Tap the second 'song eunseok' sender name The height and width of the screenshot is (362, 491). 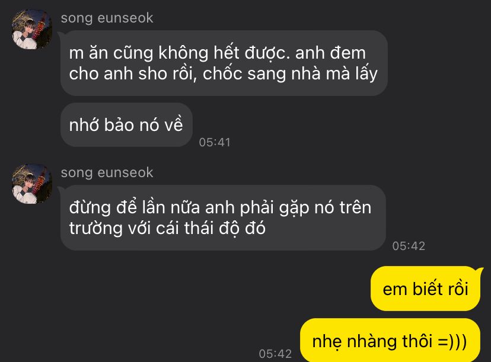pos(107,172)
